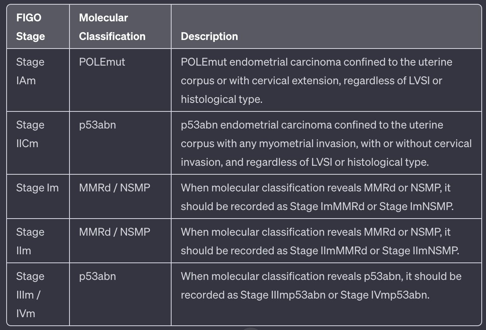Screen dimensions: 486x330
Task: Select the Stage IAm cell
Action: click(30, 71)
